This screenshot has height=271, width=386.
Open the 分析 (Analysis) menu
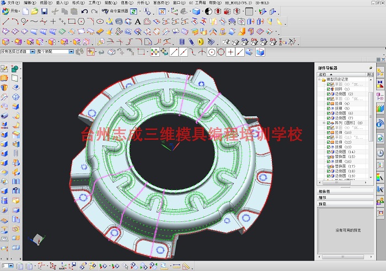[x=143, y=3]
